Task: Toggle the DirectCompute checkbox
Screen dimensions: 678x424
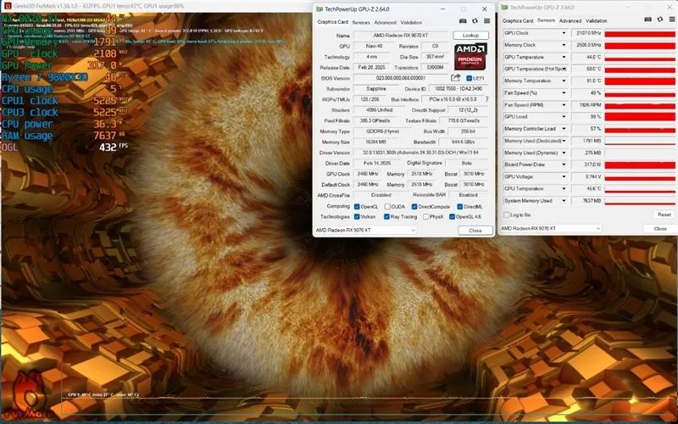Action: pos(414,207)
